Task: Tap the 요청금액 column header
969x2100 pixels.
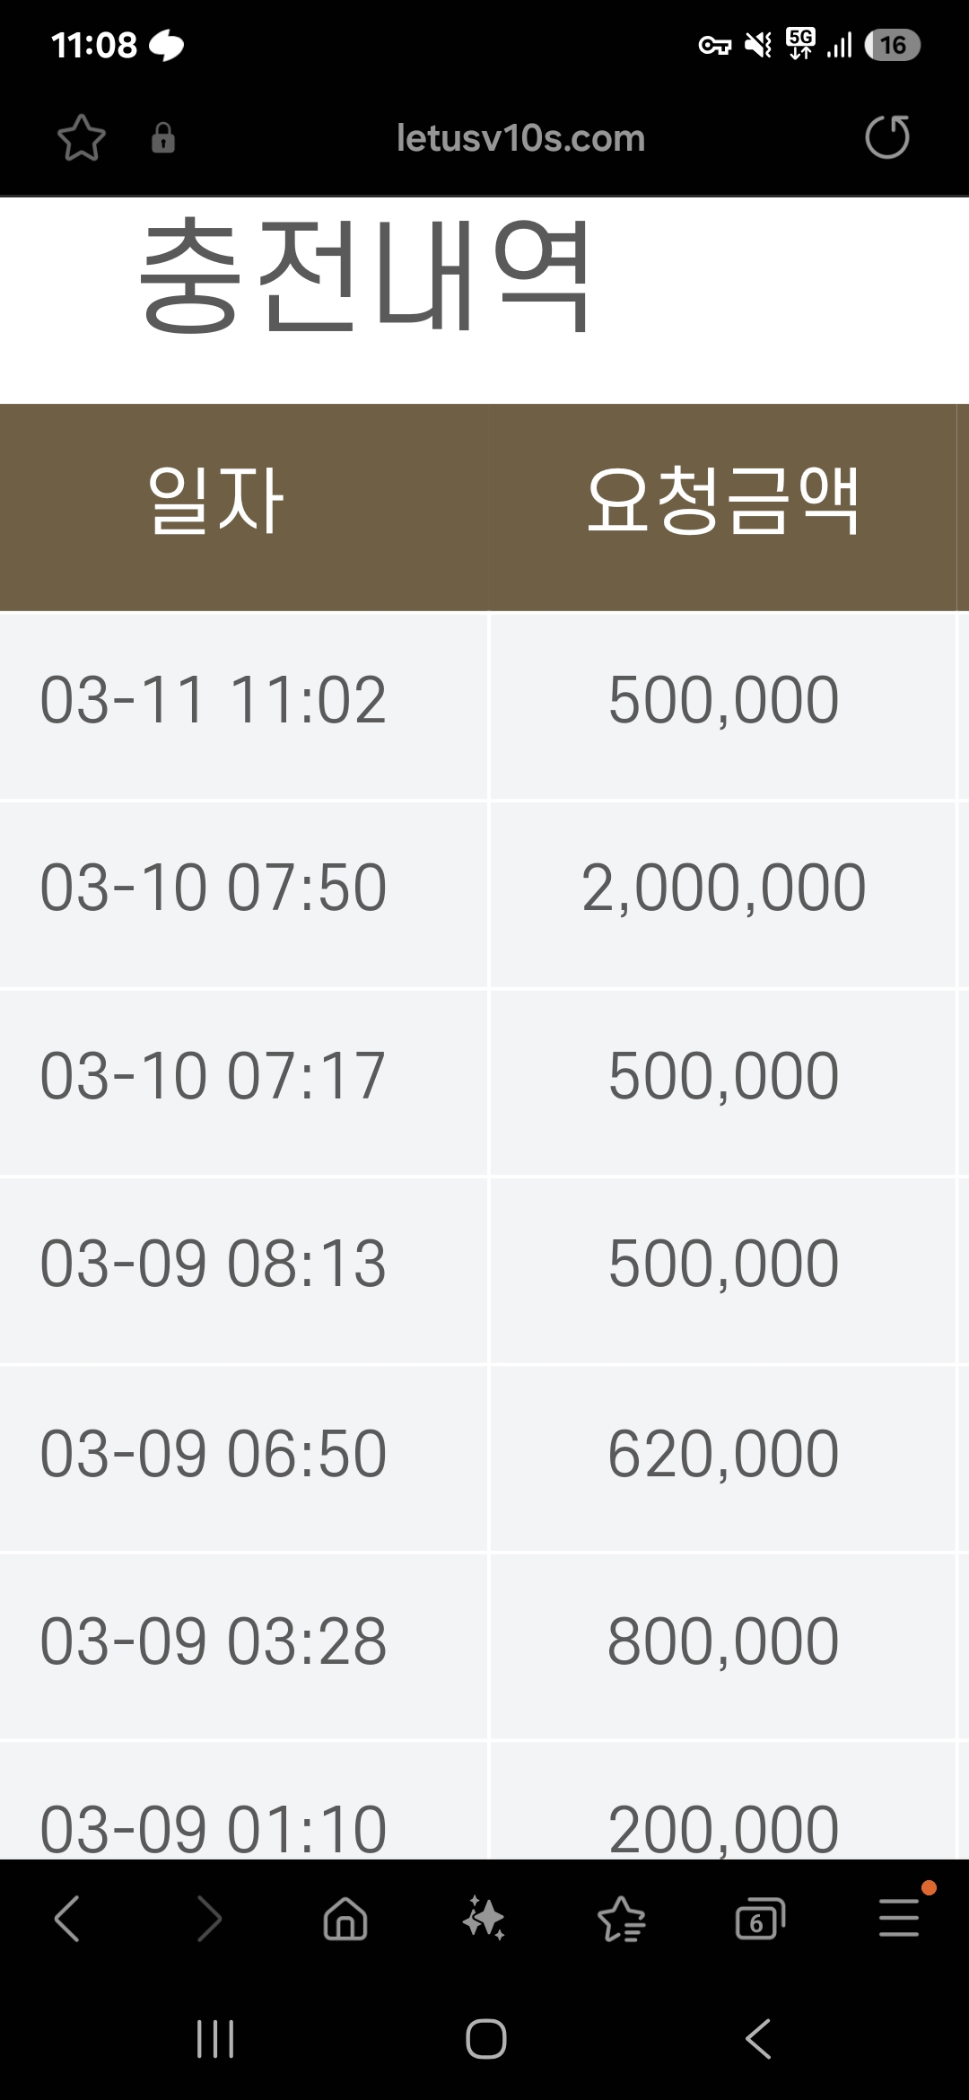Action: tap(723, 503)
